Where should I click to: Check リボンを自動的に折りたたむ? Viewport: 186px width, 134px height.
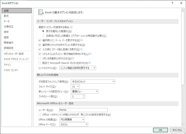(x=40, y=58)
